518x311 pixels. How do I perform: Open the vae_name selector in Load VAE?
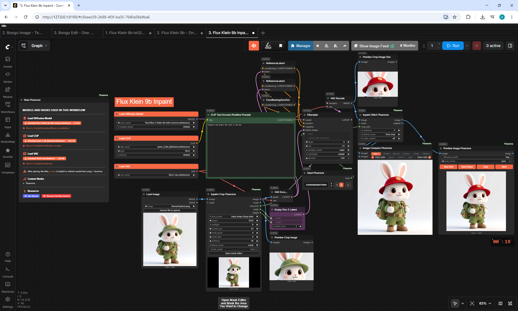click(x=156, y=175)
